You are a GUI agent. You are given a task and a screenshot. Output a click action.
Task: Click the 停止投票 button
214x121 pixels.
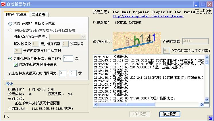point(170,114)
